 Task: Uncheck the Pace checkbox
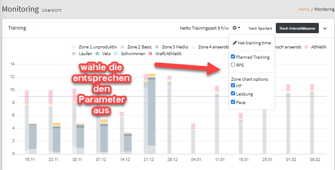point(233,102)
